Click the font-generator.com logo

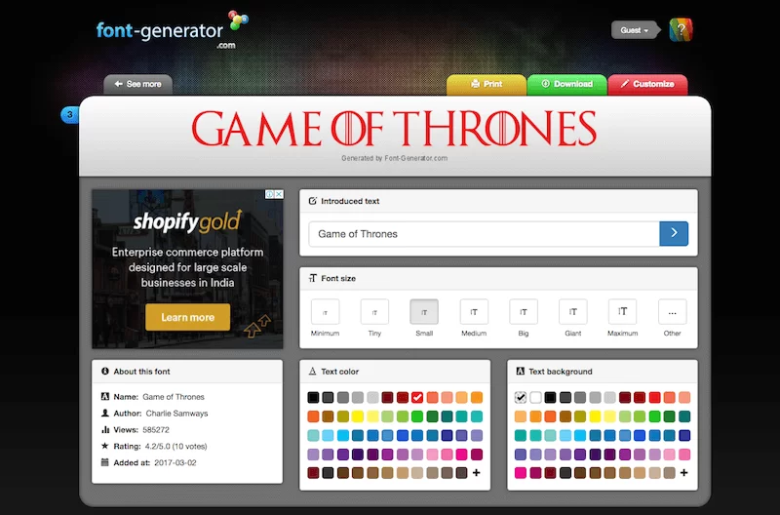[173, 30]
